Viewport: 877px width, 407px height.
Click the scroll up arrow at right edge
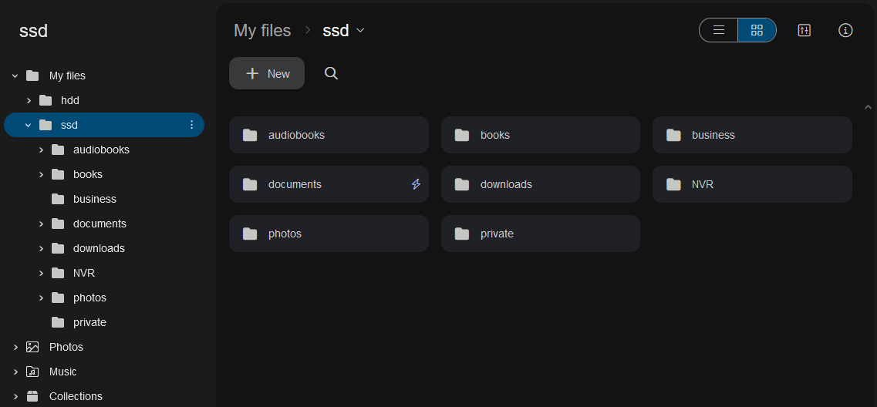pyautogui.click(x=868, y=108)
